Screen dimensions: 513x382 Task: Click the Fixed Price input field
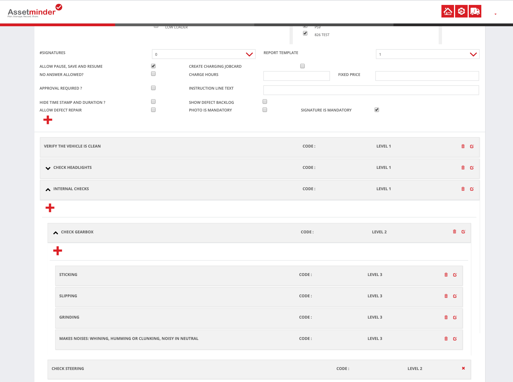pyautogui.click(x=427, y=76)
